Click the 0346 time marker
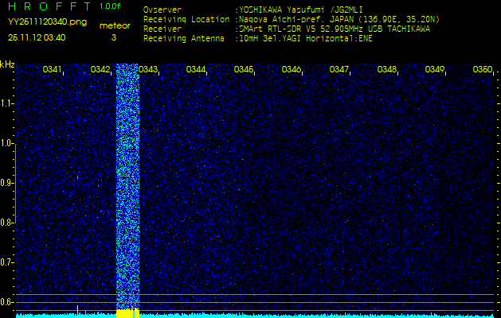The image size is (501, 318). [291, 69]
